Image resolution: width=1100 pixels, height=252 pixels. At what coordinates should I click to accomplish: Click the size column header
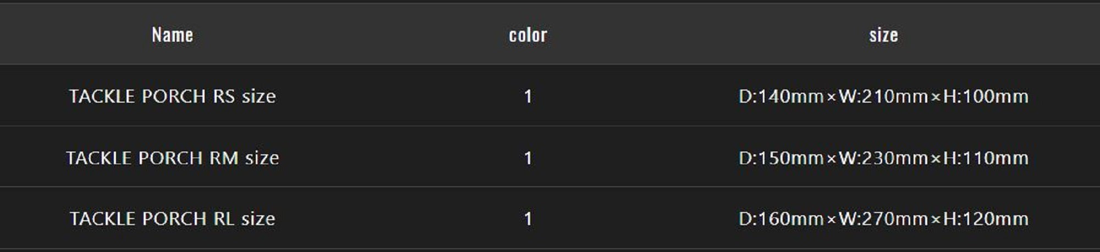[x=883, y=35]
